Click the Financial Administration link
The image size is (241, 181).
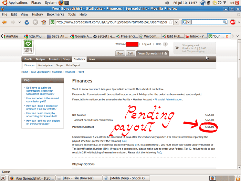pyautogui.click(x=168, y=99)
